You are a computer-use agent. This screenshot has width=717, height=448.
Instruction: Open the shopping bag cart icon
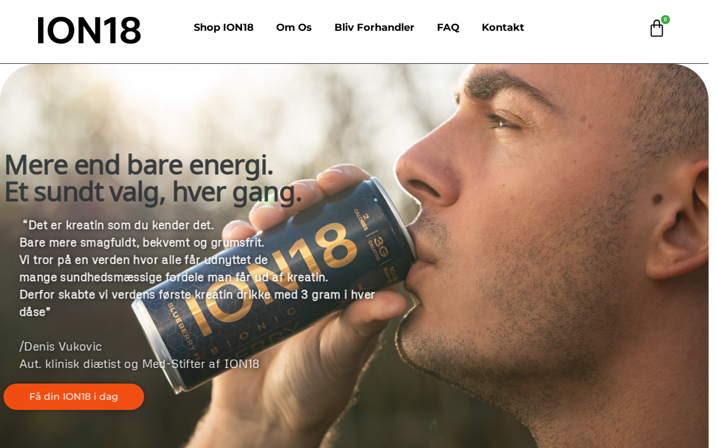tap(657, 29)
